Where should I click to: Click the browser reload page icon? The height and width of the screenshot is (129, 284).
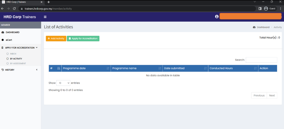tap(14, 9)
